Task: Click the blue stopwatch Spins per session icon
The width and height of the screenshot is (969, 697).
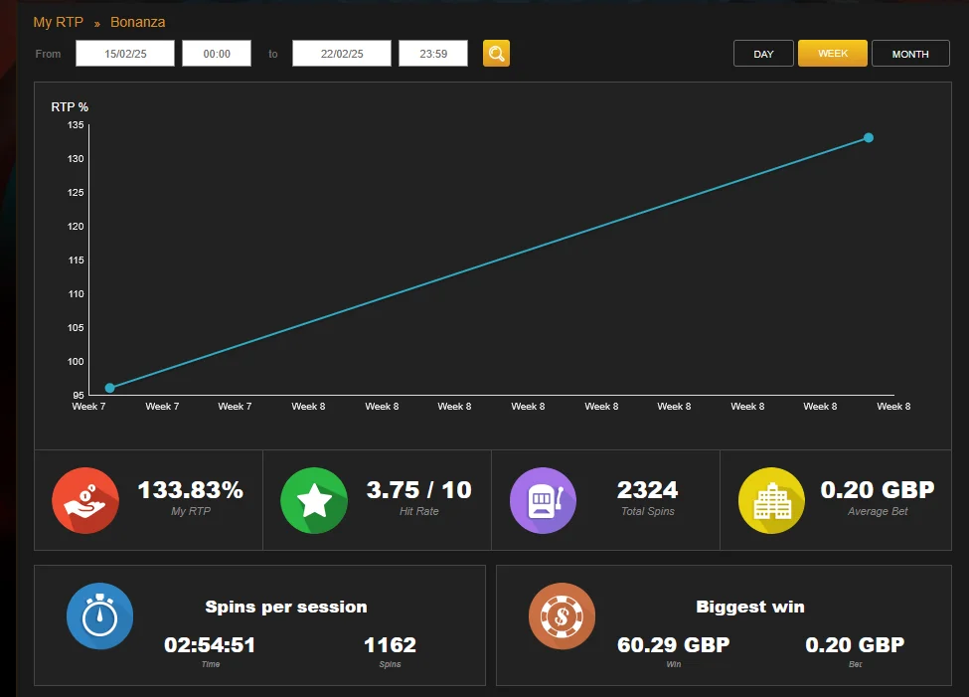Action: (x=100, y=616)
